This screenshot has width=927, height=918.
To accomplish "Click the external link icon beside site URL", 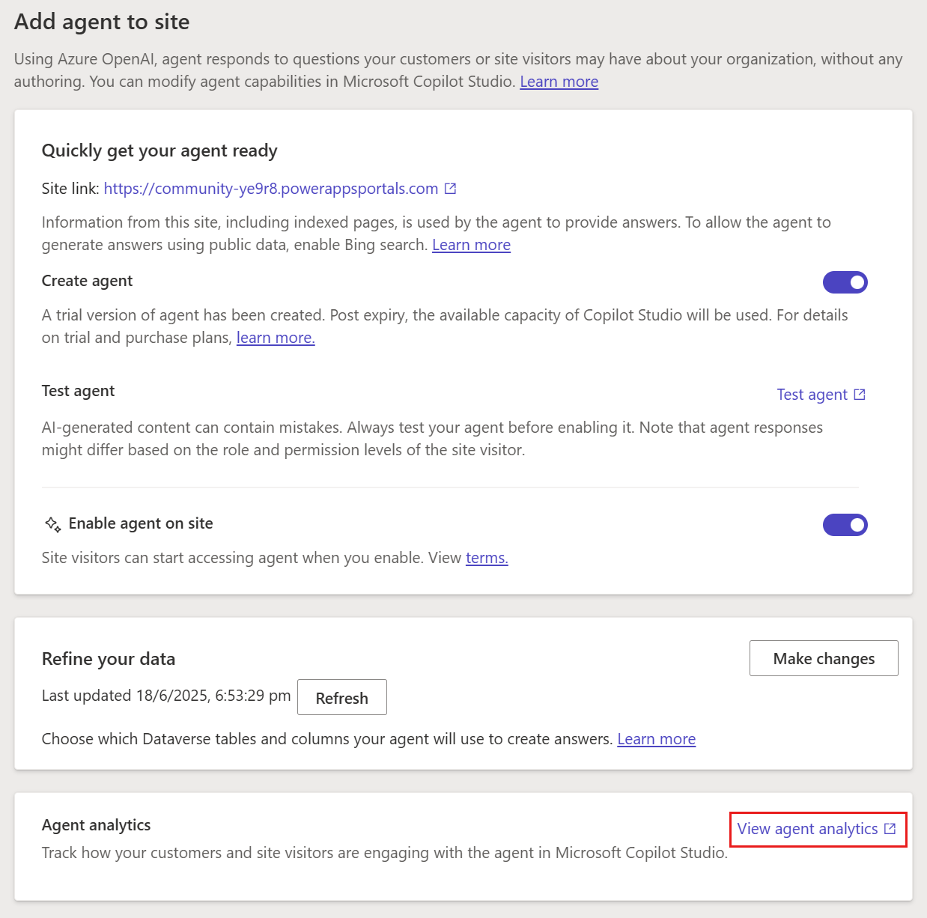I will [450, 189].
